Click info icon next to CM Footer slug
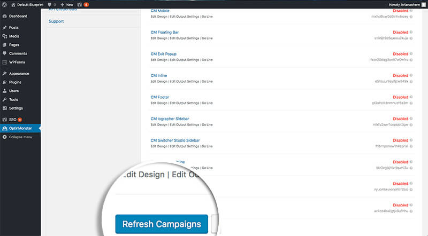The image size is (428, 236). 411,103
